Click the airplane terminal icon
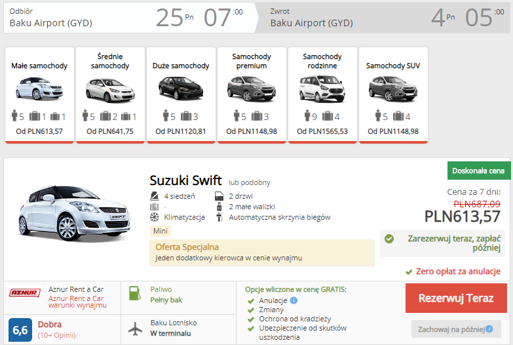Viewport: 513px width, 345px height. click(x=135, y=327)
